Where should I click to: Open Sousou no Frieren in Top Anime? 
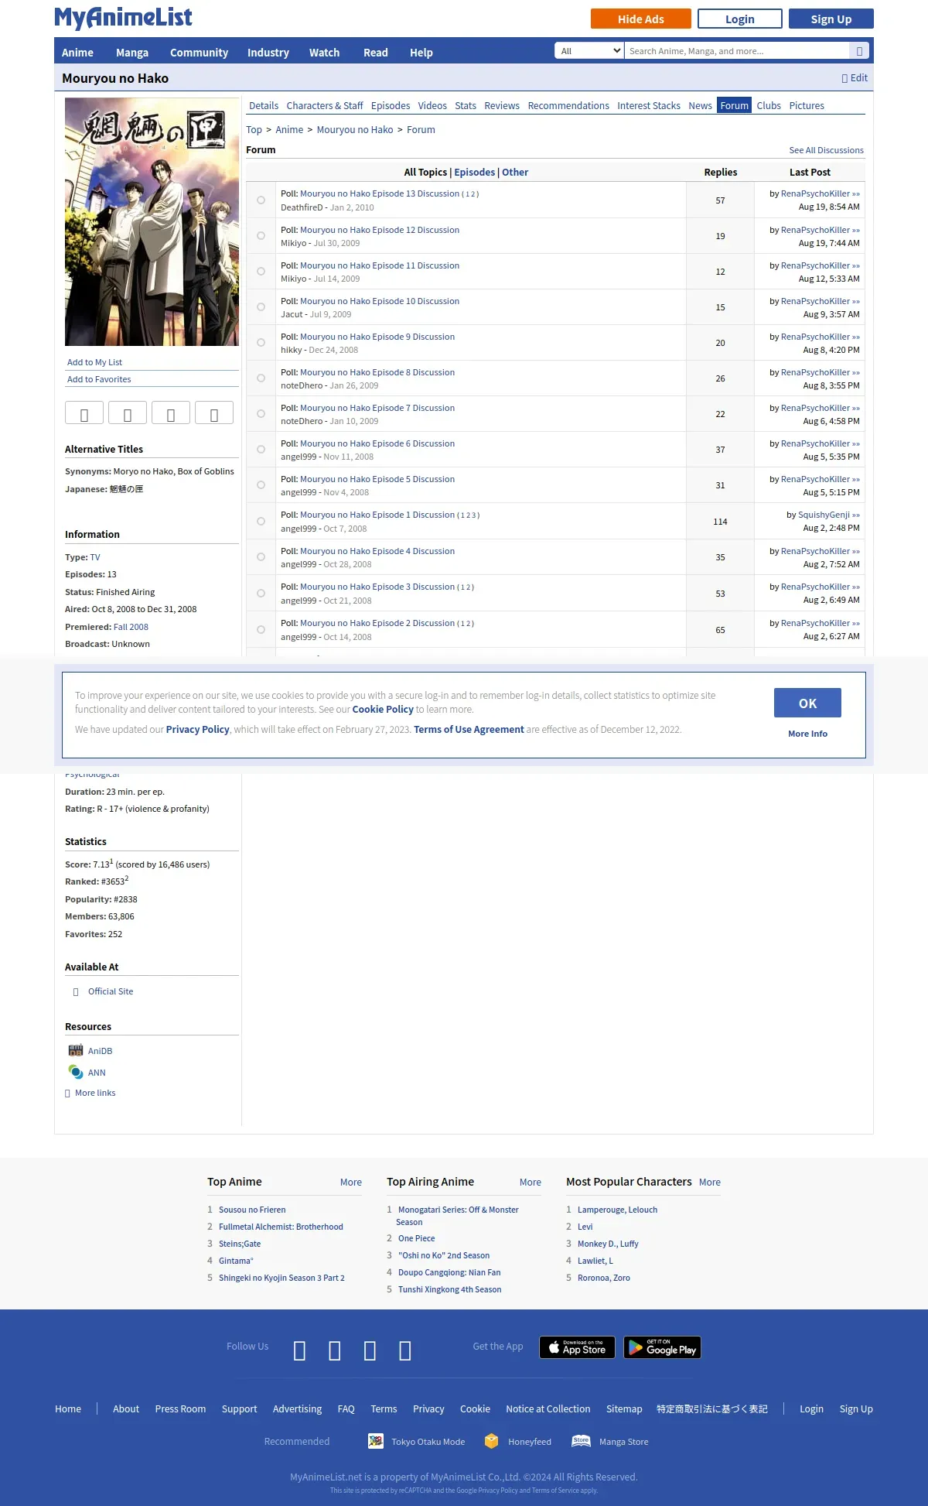point(252,1210)
